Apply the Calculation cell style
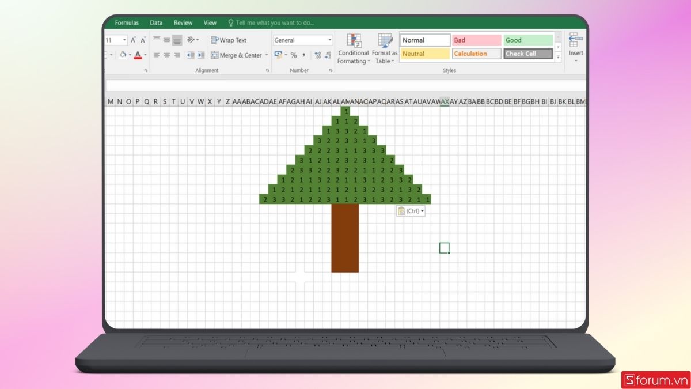Viewport: 691px width, 389px height. coord(476,54)
